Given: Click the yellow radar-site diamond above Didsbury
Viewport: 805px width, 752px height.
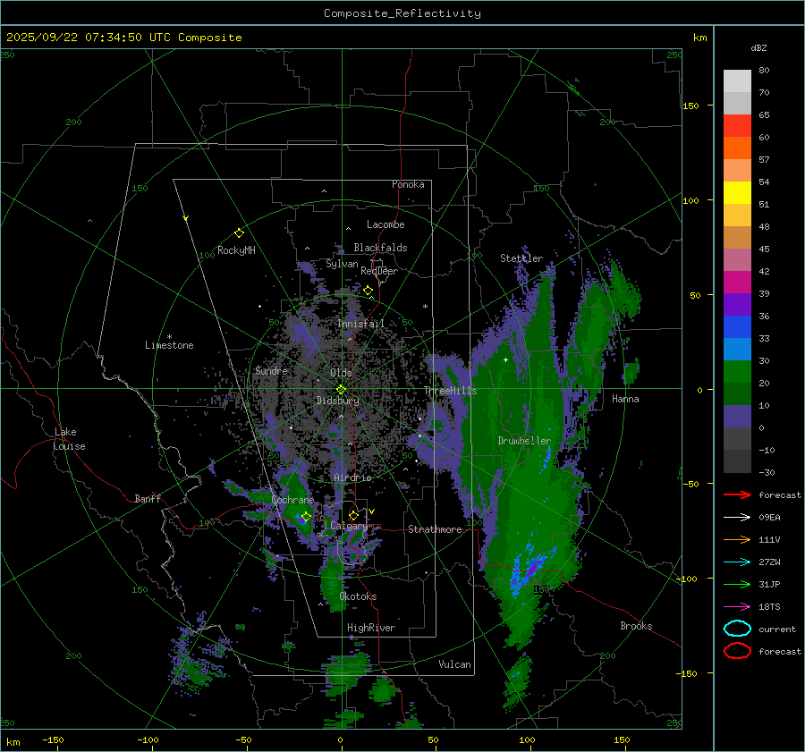Looking at the screenshot, I should coord(341,389).
